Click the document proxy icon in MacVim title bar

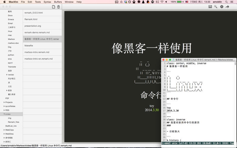[174, 60]
